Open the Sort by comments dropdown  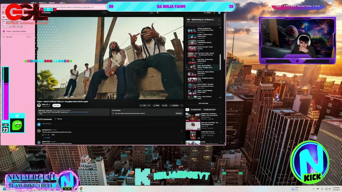(x=58, y=119)
